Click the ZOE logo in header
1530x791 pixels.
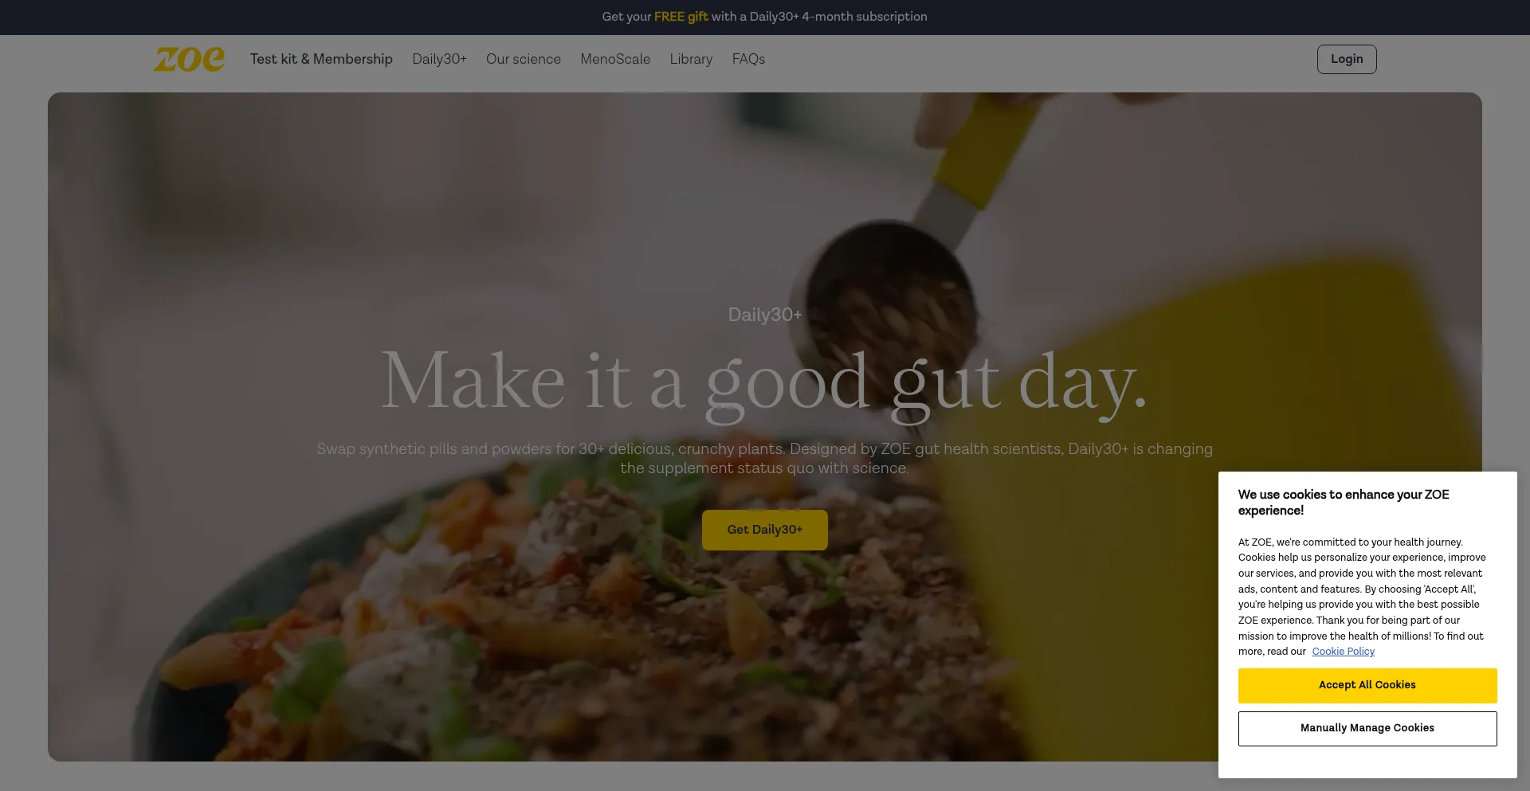point(189,59)
